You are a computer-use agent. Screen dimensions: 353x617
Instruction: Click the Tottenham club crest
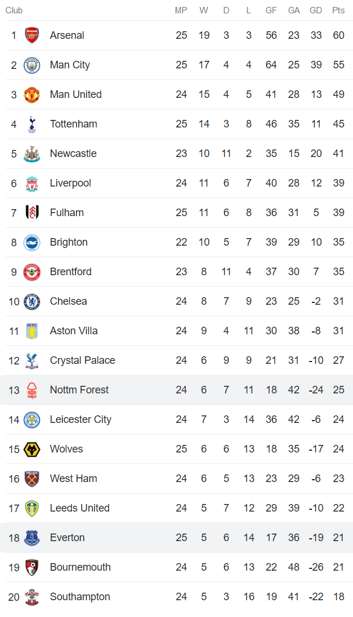tap(32, 124)
